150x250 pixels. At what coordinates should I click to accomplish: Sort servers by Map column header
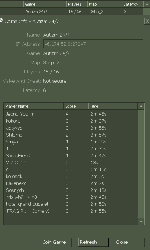[x=105, y=4]
